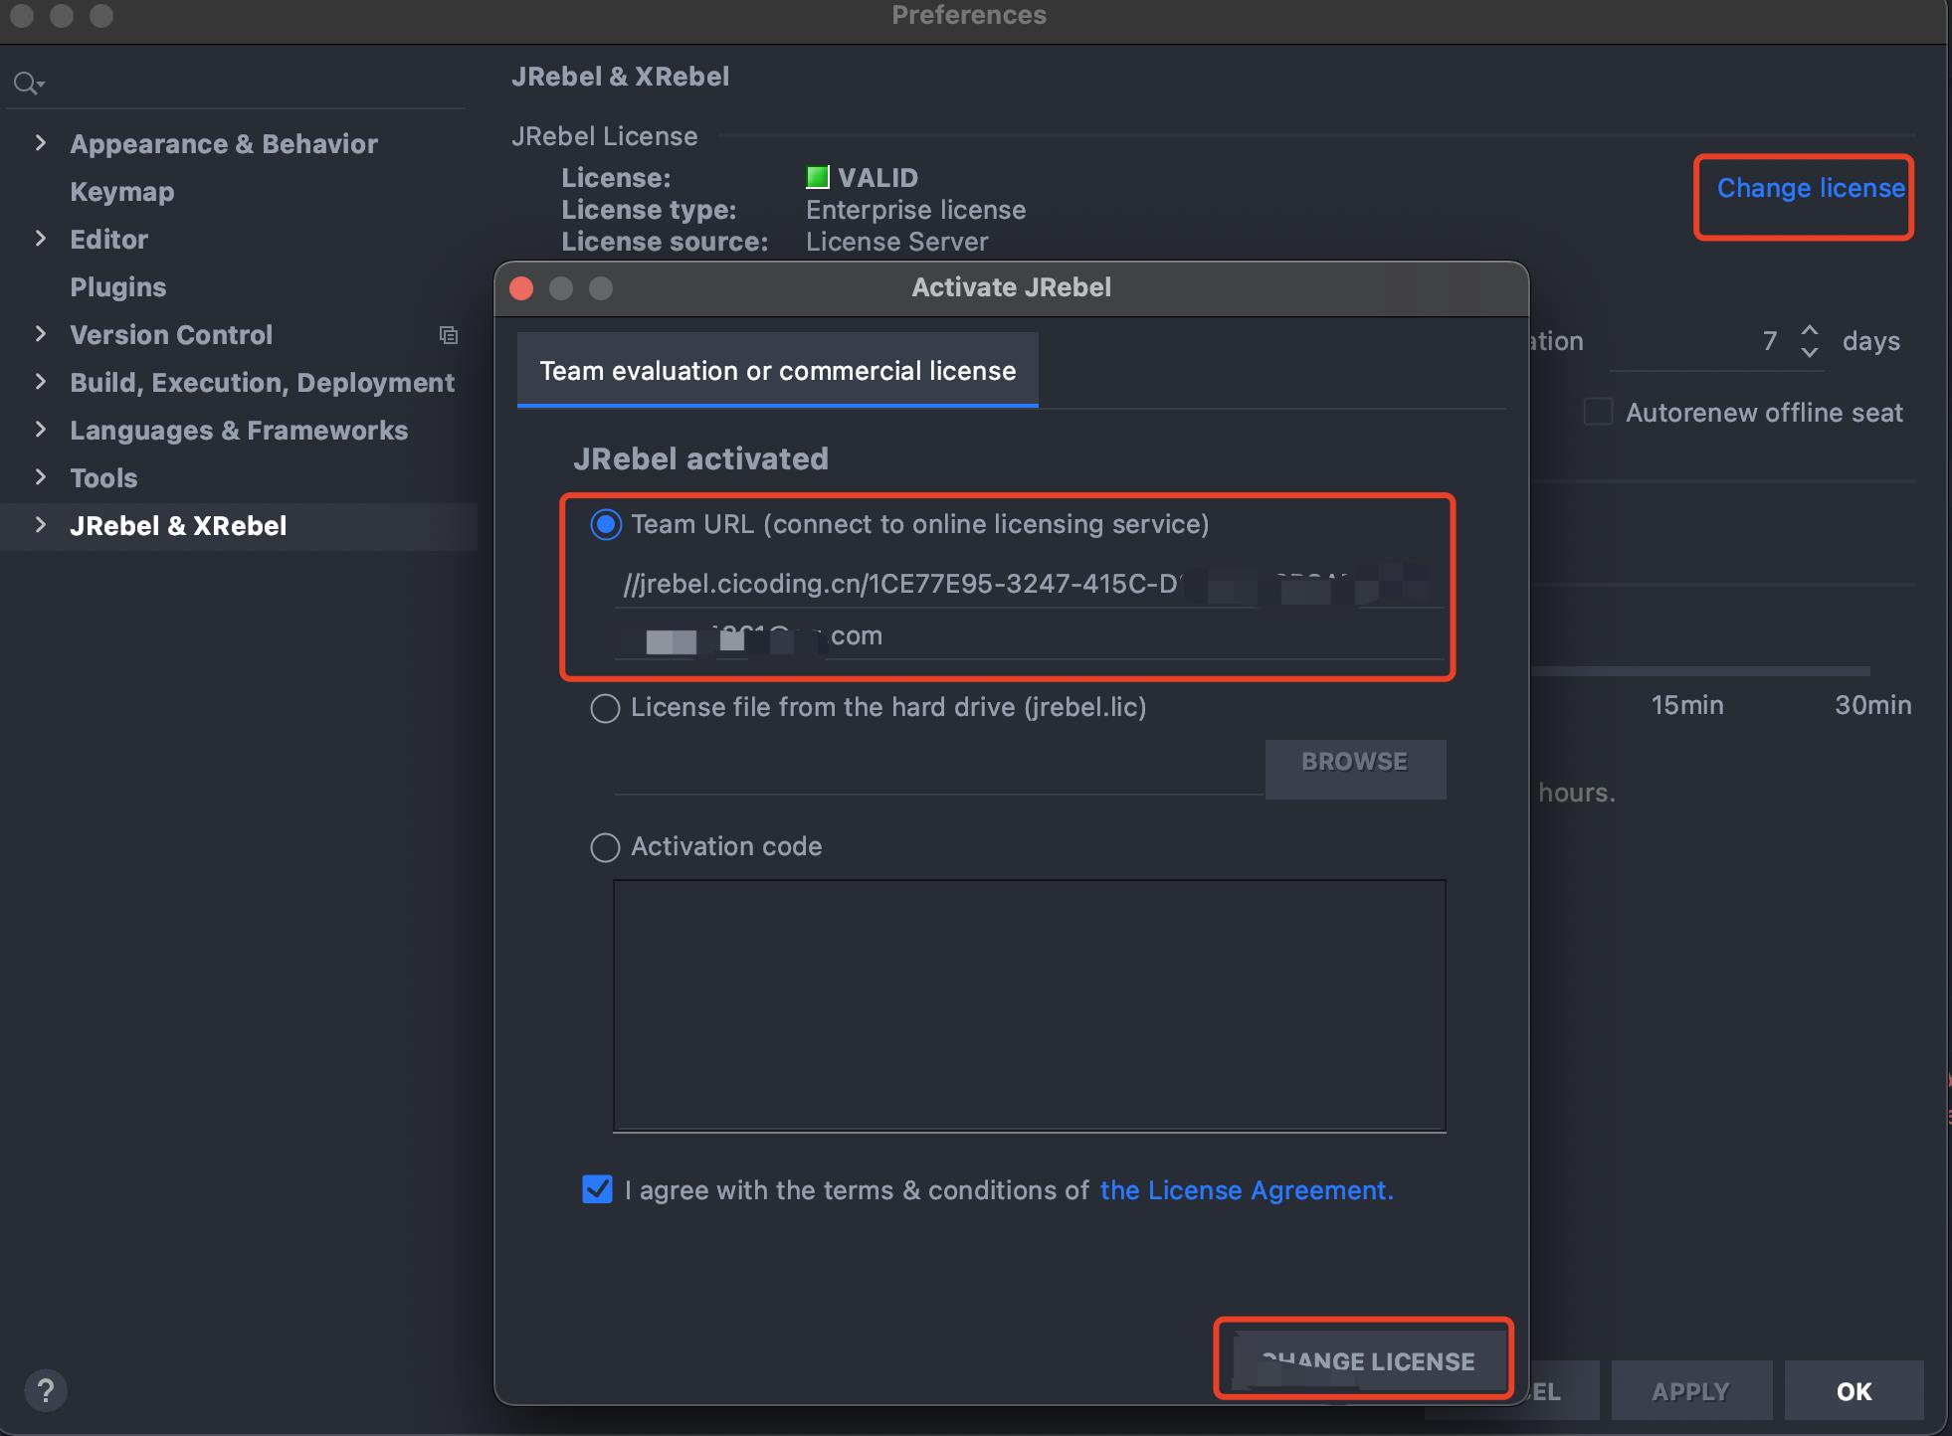Screen dimensions: 1952x1436
Task: Click the License Server source text
Action: click(x=896, y=242)
